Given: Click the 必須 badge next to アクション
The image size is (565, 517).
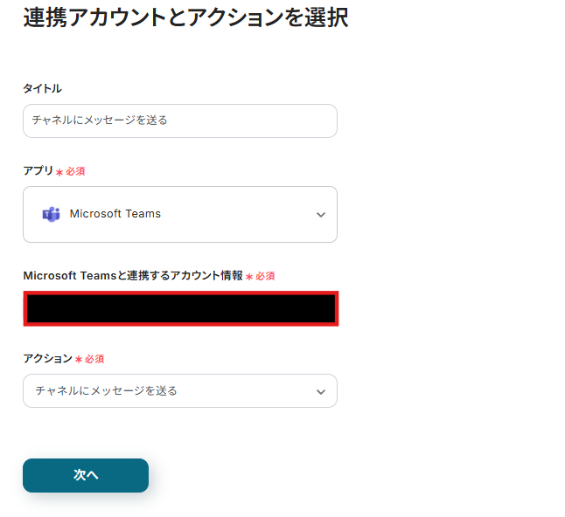Looking at the screenshot, I should (x=94, y=360).
